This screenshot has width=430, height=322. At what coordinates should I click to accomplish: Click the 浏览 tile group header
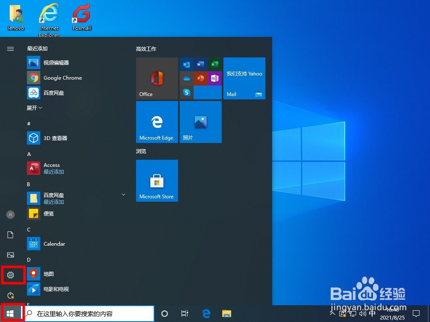pos(141,151)
